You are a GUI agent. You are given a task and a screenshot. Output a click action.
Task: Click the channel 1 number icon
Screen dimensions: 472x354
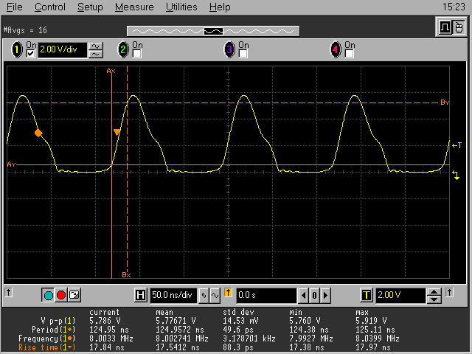(x=16, y=50)
